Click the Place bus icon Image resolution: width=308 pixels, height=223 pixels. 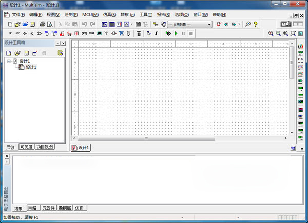point(157,33)
